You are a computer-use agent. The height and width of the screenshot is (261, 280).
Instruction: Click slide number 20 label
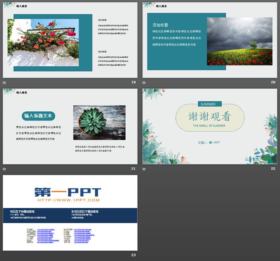click(273, 83)
